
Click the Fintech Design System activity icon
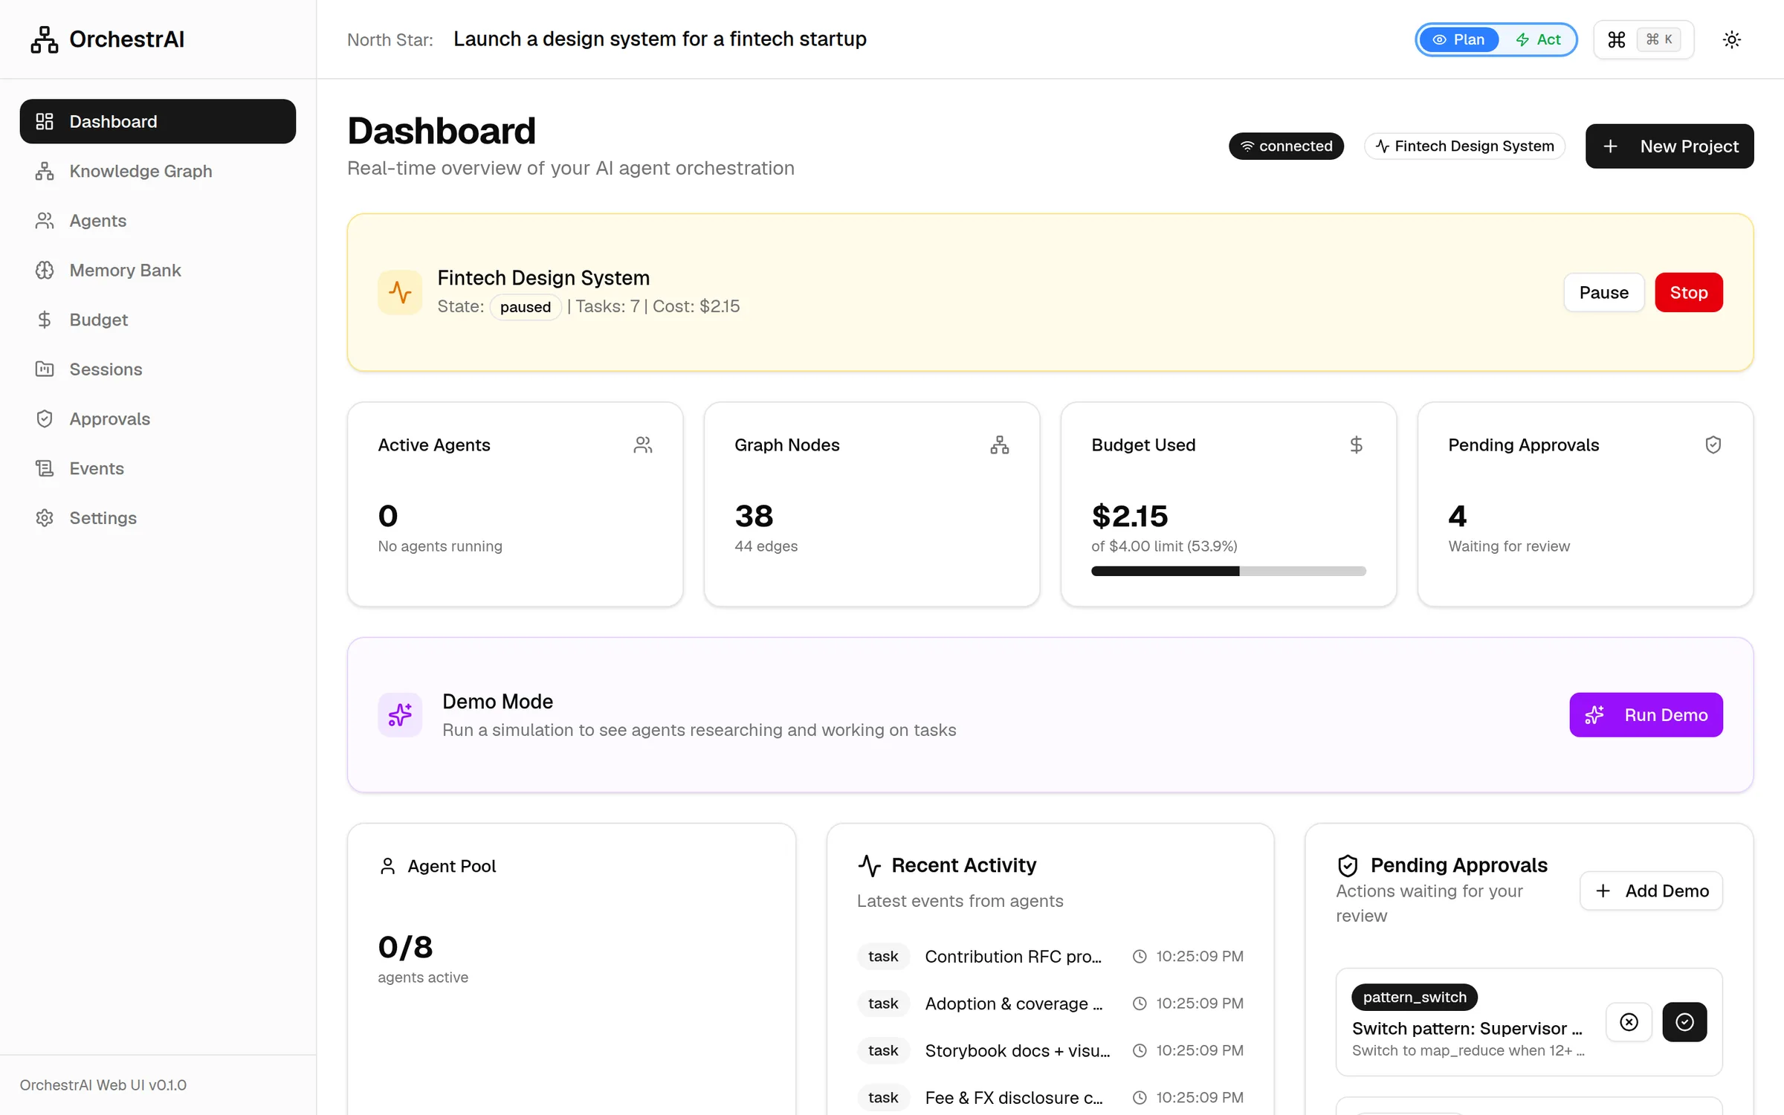coord(400,292)
